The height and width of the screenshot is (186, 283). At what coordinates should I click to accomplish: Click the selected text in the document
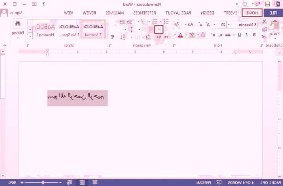tap(77, 98)
